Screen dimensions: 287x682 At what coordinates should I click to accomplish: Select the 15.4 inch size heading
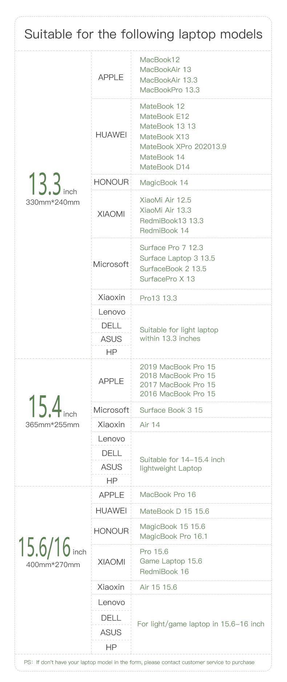click(x=53, y=406)
